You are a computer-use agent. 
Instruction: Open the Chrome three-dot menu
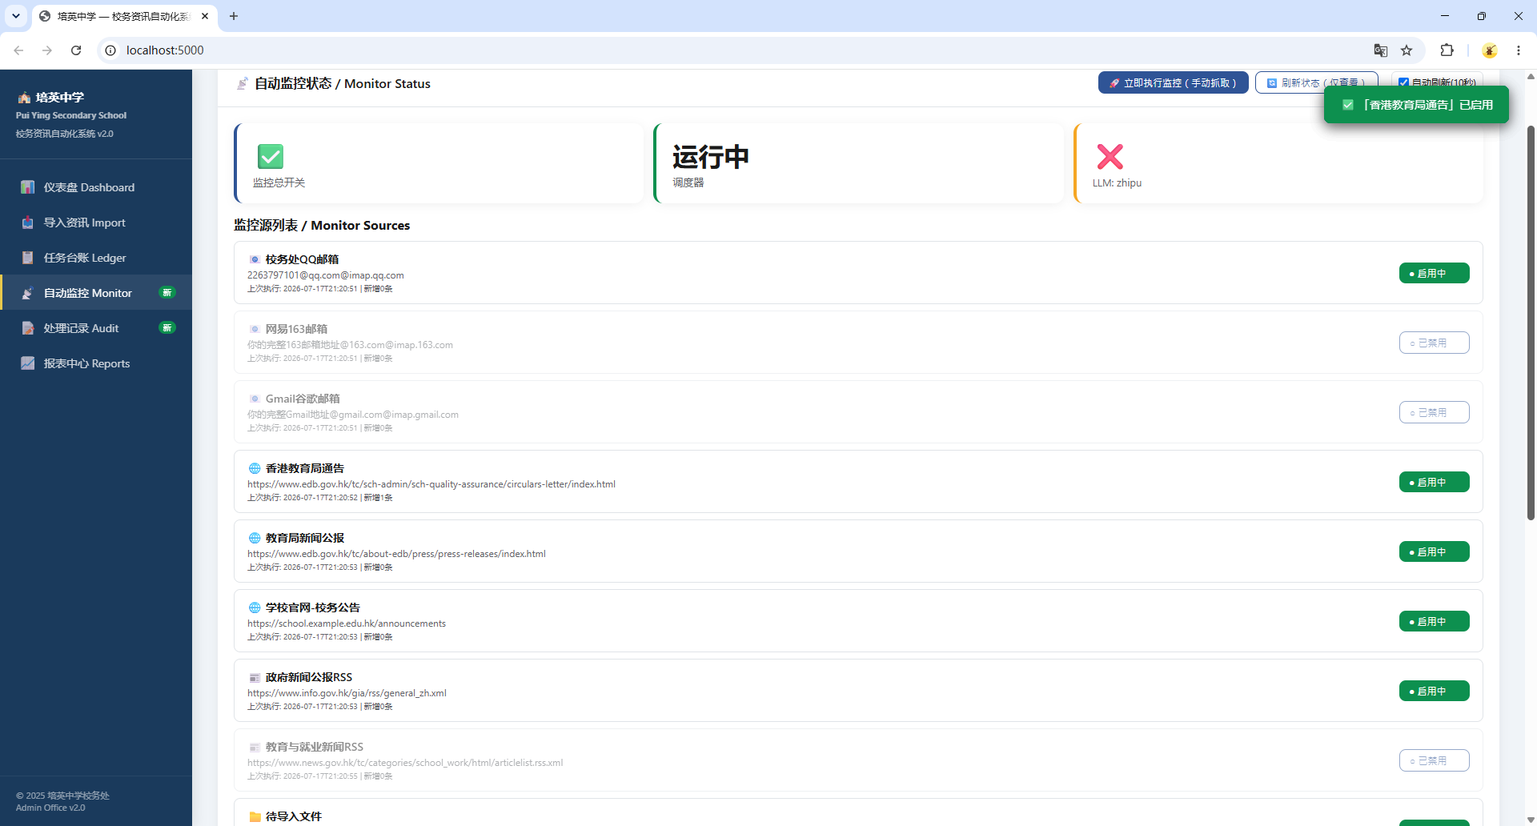(1519, 50)
